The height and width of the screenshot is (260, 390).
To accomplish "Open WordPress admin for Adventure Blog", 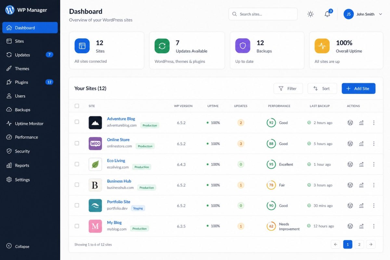I will [x=350, y=123].
